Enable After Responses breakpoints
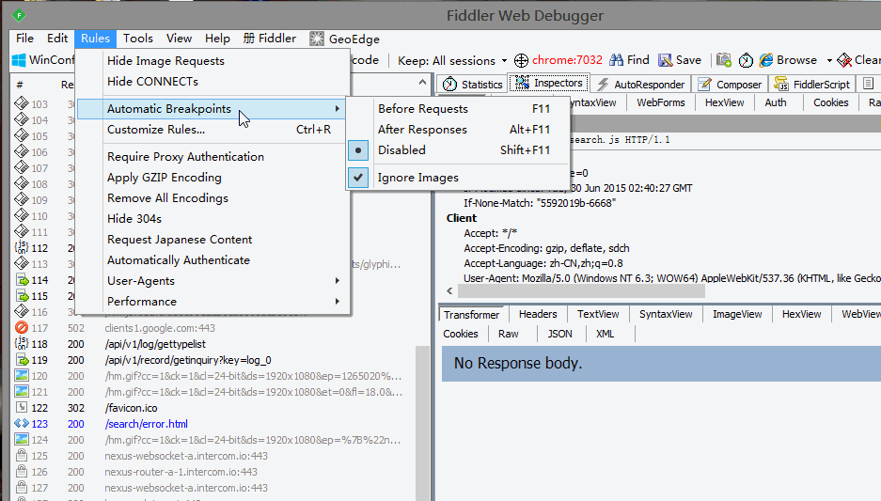Screen dimensions: 881x501 click(x=458, y=129)
